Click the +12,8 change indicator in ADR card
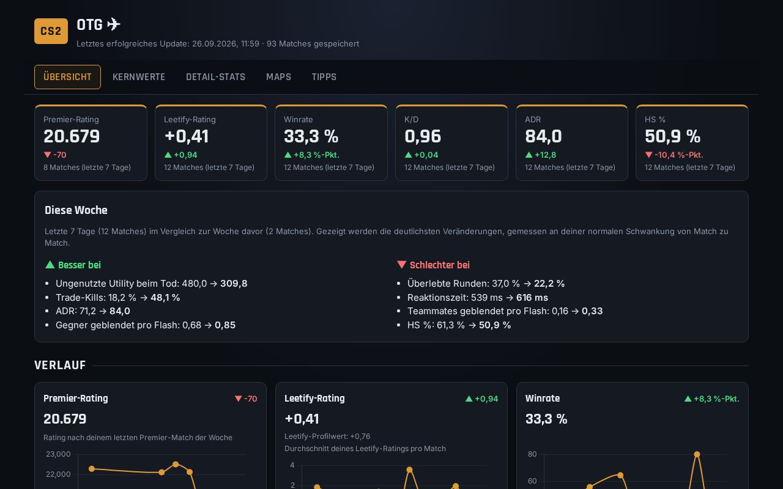The height and width of the screenshot is (489, 783). [540, 155]
